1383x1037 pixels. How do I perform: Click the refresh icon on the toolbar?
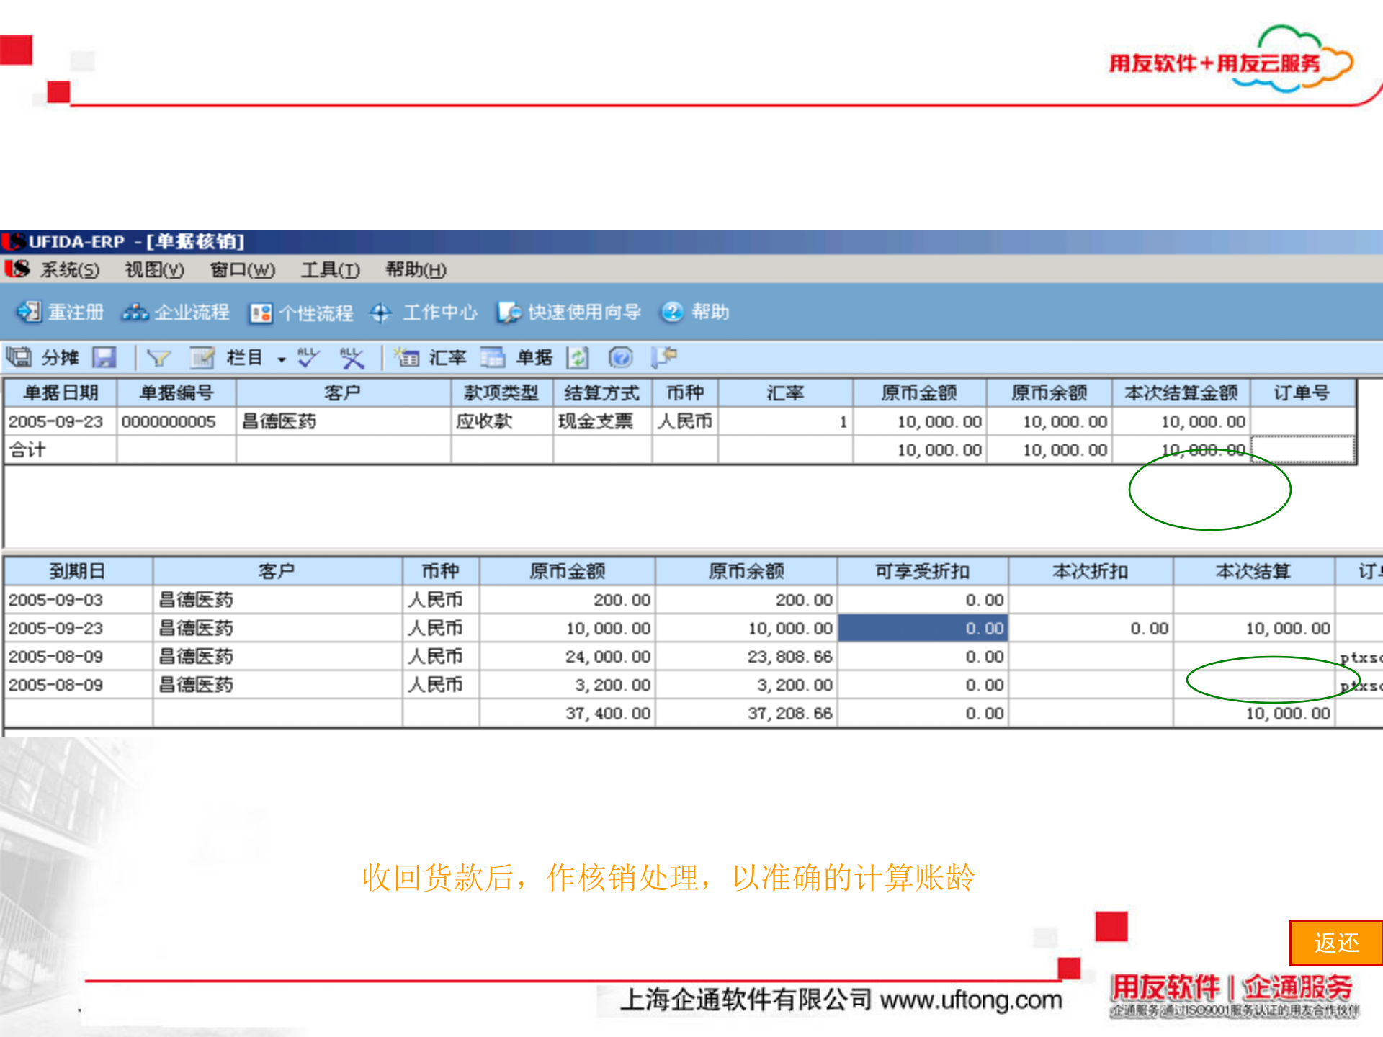[x=577, y=357]
